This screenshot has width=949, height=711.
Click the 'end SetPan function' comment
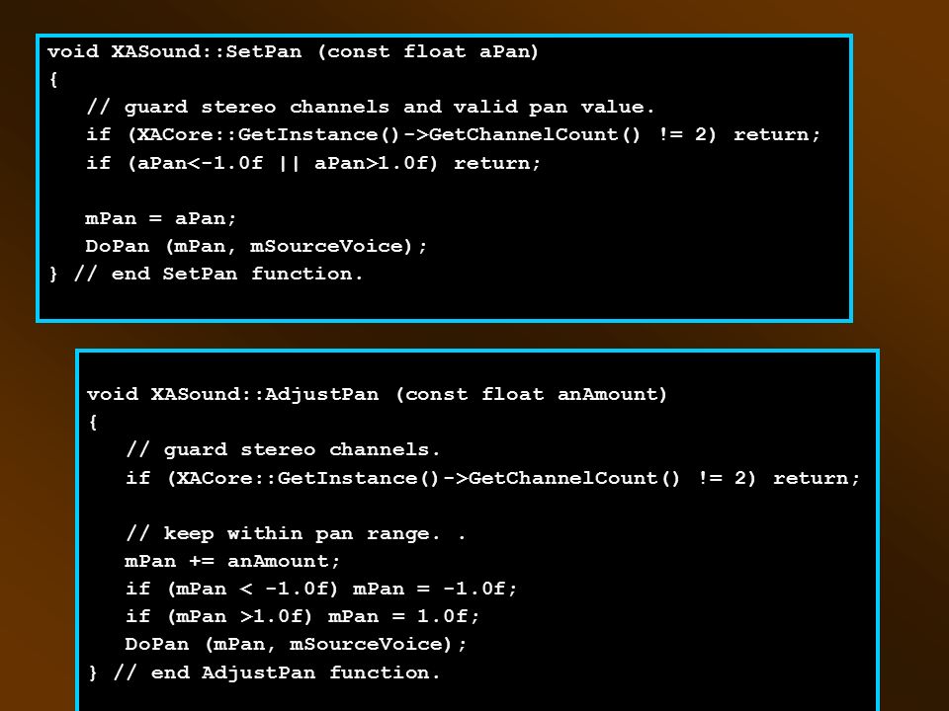point(218,274)
